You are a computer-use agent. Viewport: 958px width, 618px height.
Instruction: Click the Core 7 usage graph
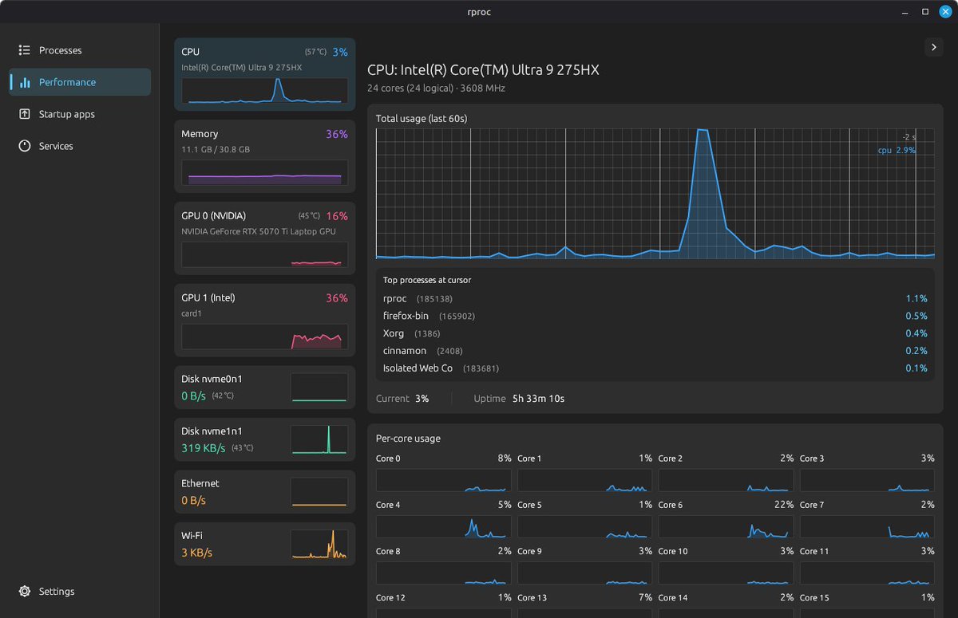pos(867,526)
